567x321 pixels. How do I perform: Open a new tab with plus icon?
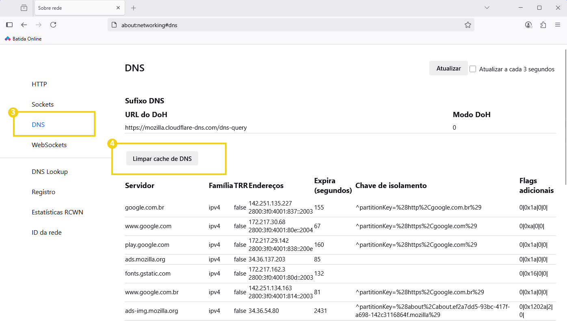click(134, 8)
